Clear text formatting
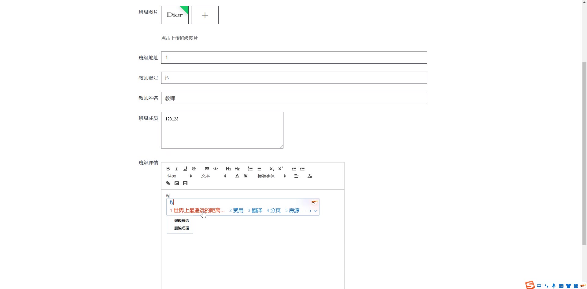 pos(310,176)
